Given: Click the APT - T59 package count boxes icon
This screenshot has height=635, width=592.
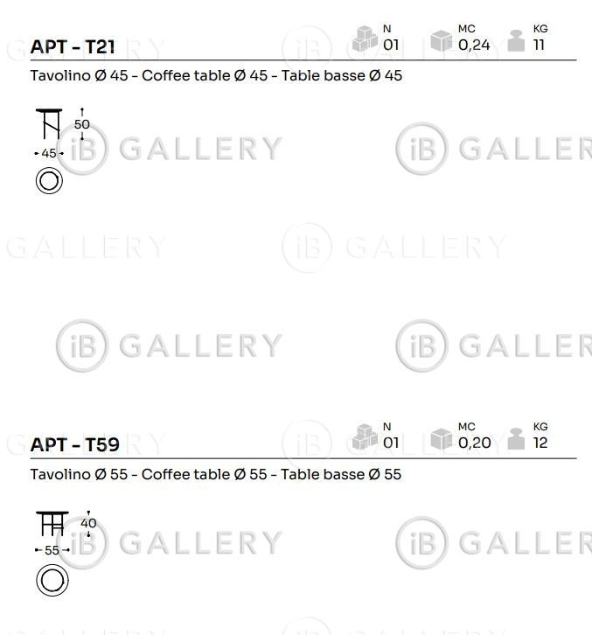Looking at the screenshot, I should point(365,436).
